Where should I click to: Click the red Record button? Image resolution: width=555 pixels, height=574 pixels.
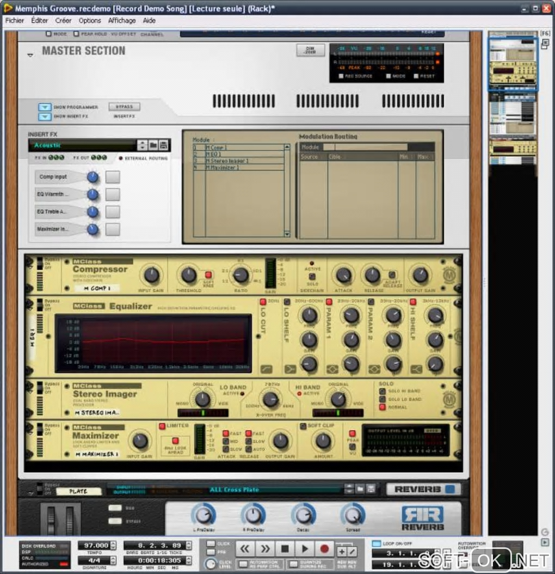(324, 549)
